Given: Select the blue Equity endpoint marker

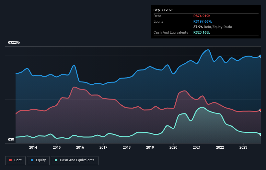Looking at the screenshot, I should point(260,56).
